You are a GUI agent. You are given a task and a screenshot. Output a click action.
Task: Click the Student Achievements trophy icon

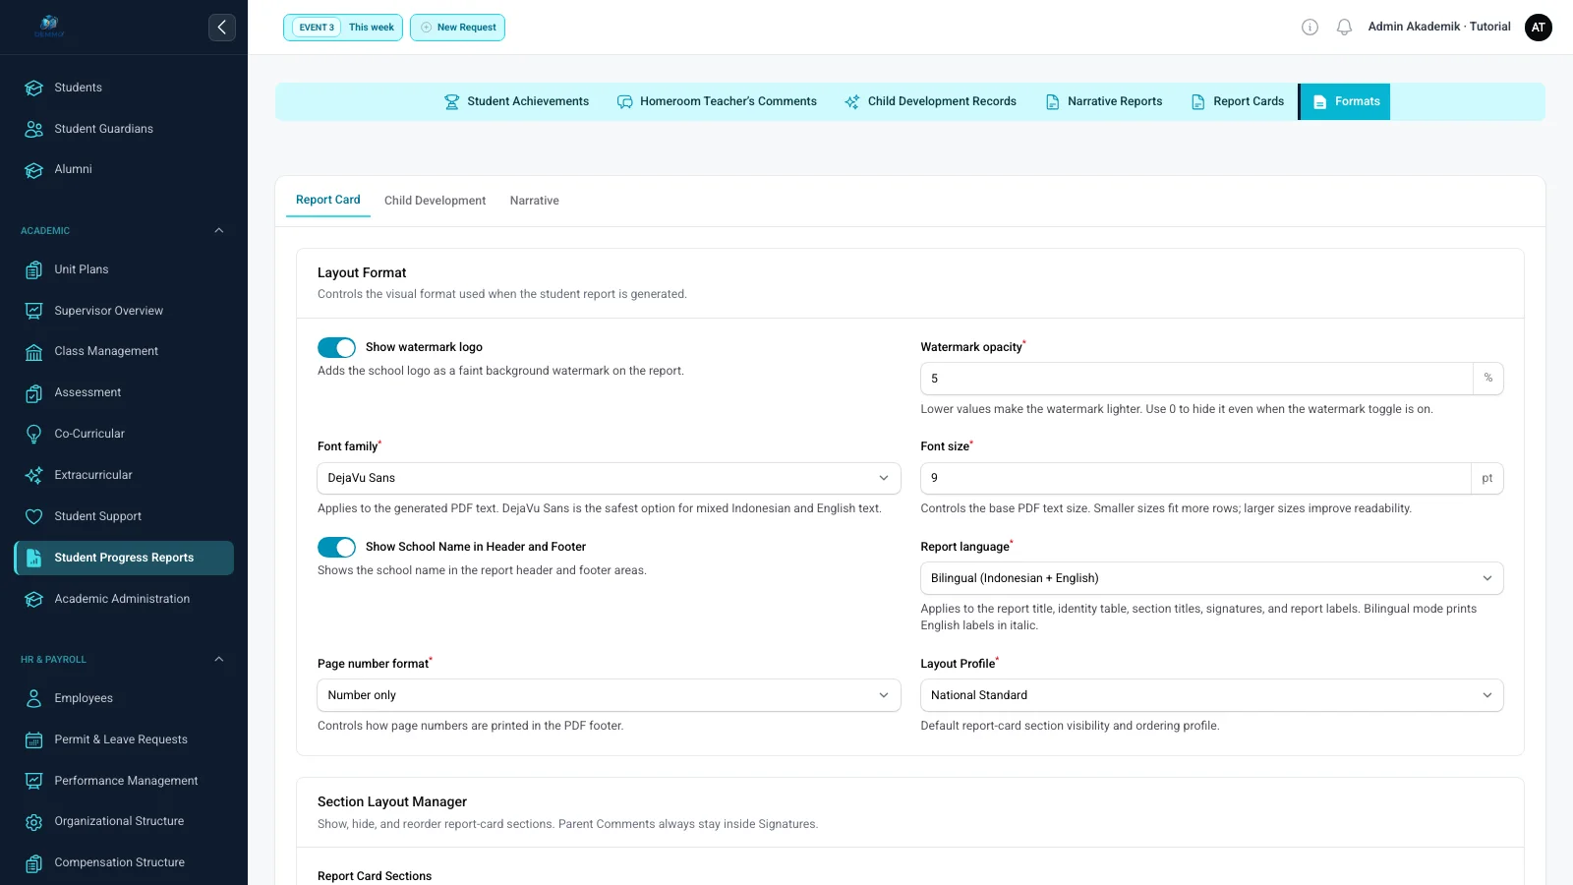tap(452, 102)
